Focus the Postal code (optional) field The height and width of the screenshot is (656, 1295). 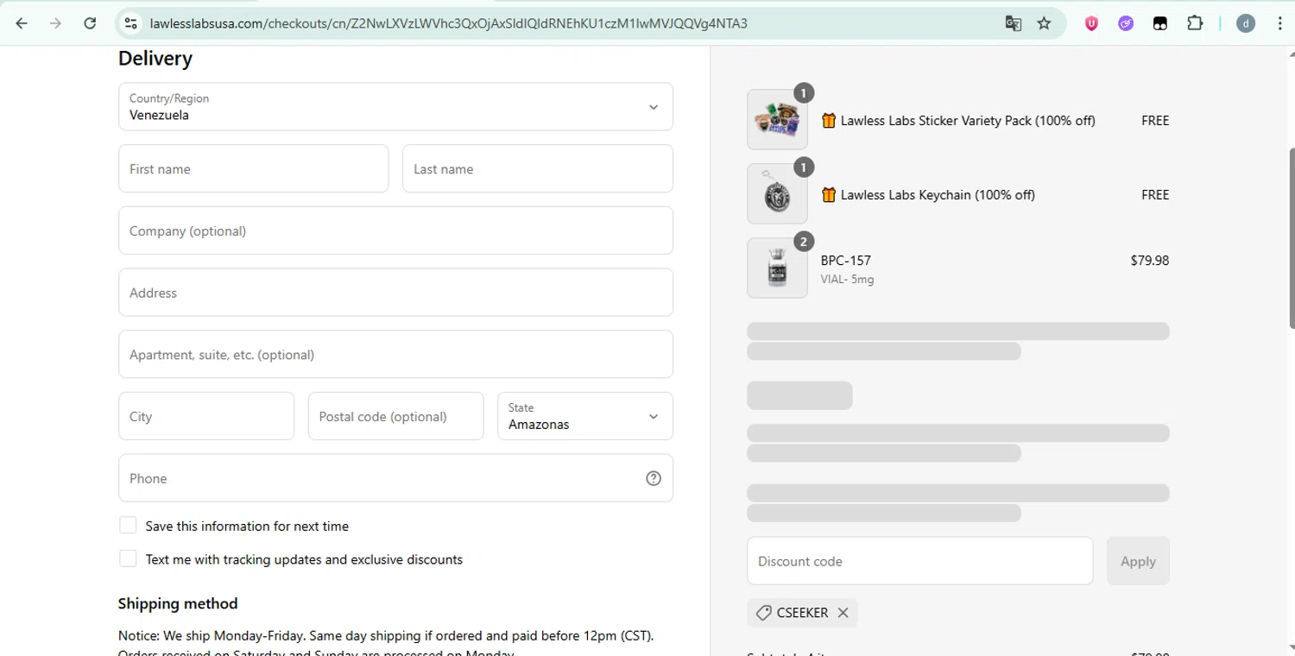(395, 416)
